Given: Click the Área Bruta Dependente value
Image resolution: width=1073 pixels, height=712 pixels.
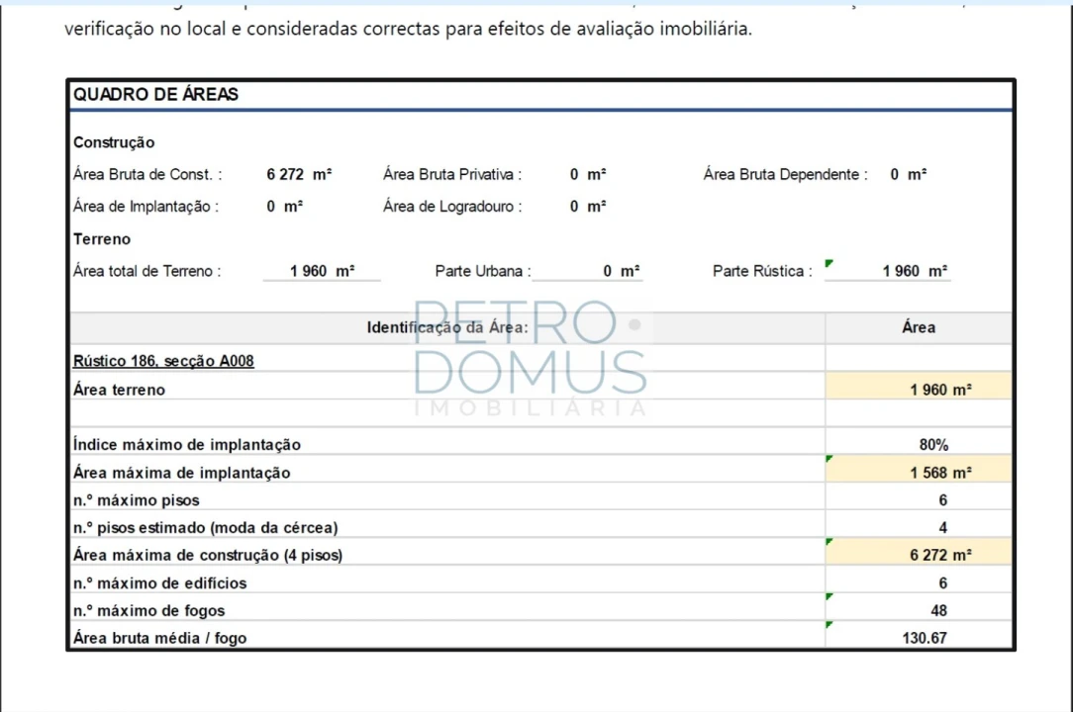Looking at the screenshot, I should 908,175.
